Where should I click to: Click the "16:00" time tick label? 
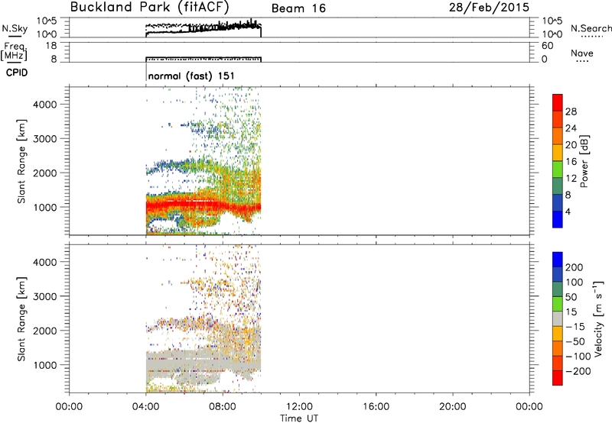tap(376, 407)
